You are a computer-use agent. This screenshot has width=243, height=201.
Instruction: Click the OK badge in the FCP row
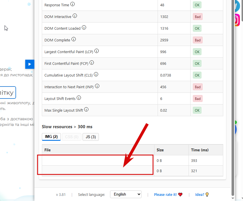pos(197,64)
